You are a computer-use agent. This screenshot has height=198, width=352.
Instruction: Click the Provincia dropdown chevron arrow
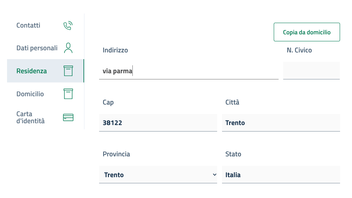point(214,175)
